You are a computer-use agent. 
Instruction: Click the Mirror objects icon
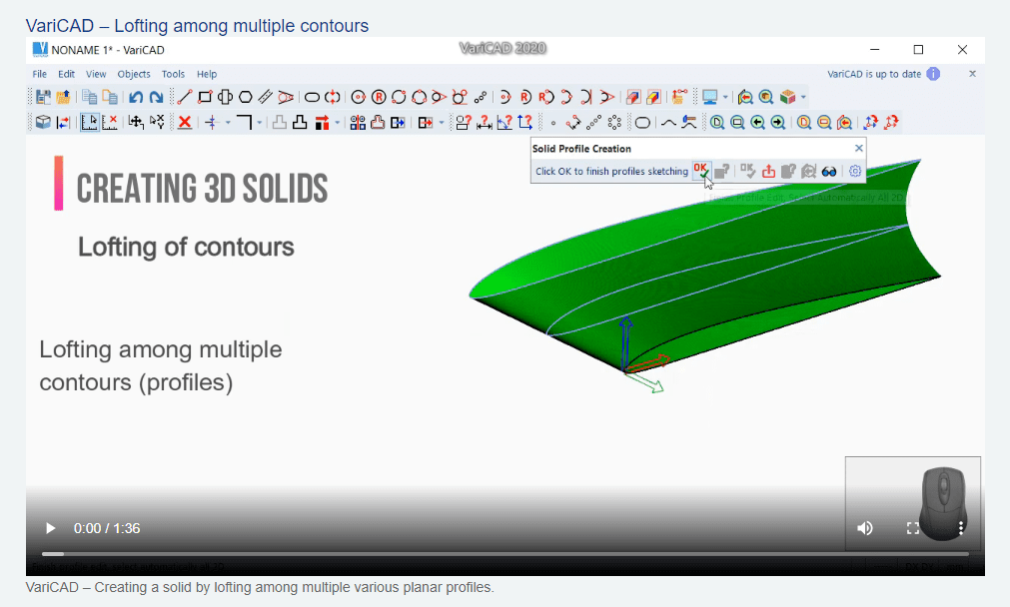pos(358,123)
